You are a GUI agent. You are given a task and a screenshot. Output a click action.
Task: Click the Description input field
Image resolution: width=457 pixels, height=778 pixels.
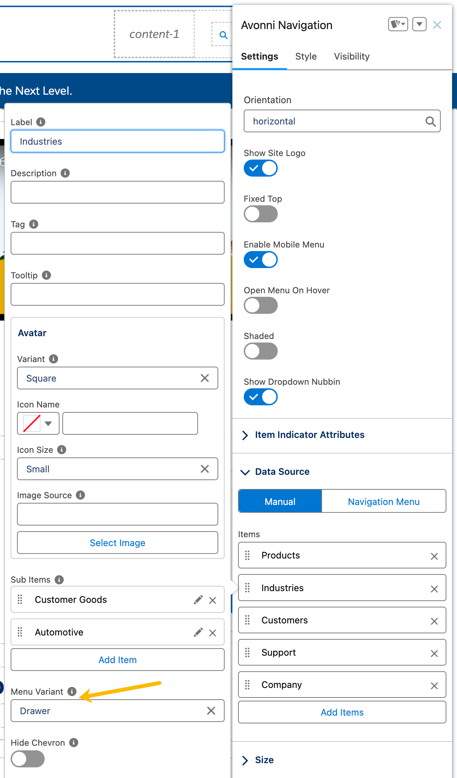pos(118,192)
